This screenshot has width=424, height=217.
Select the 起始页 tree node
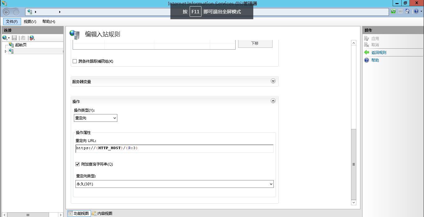(x=21, y=45)
